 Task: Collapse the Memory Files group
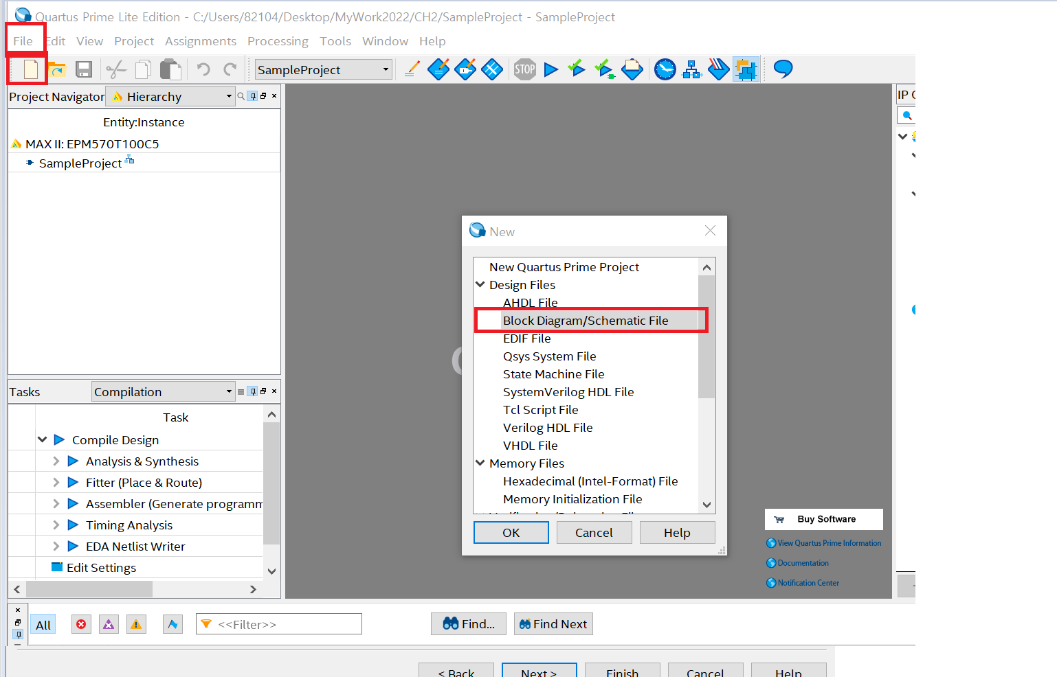(x=480, y=463)
